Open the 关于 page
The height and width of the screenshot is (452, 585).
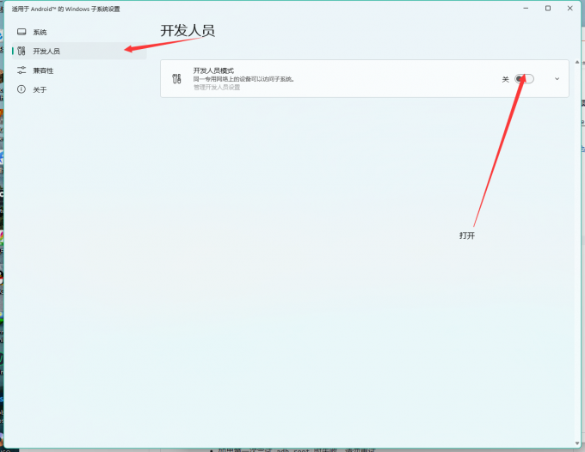point(40,89)
